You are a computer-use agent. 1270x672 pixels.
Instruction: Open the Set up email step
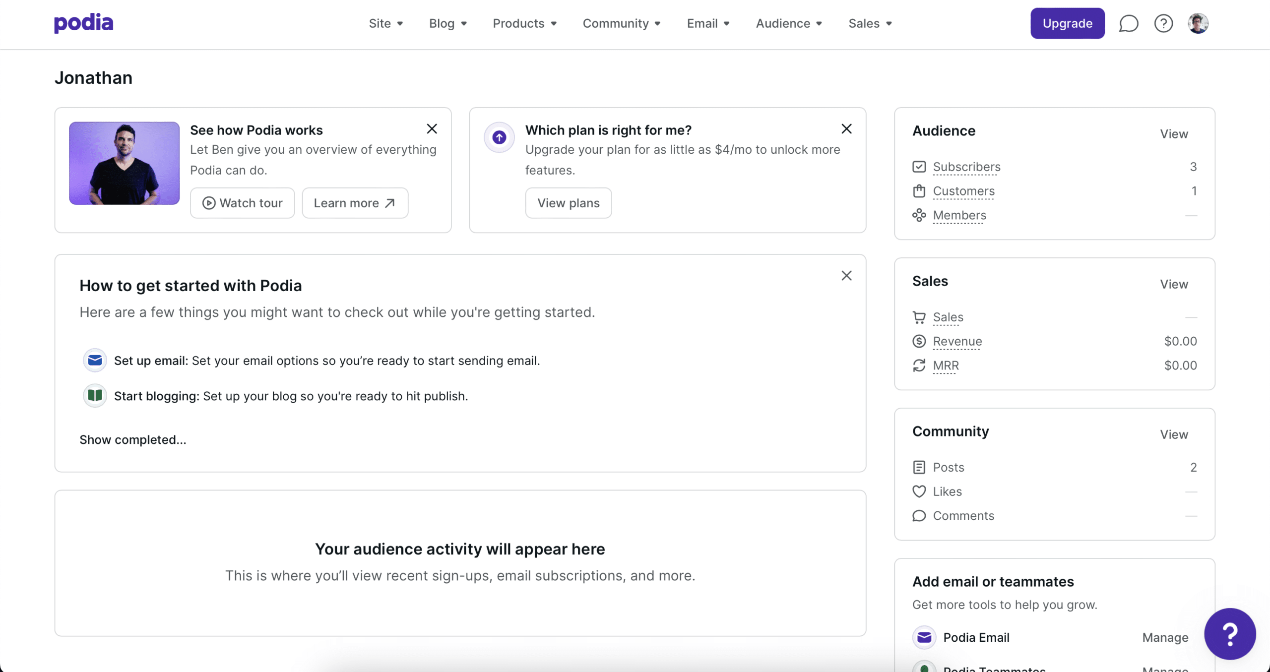click(x=327, y=361)
